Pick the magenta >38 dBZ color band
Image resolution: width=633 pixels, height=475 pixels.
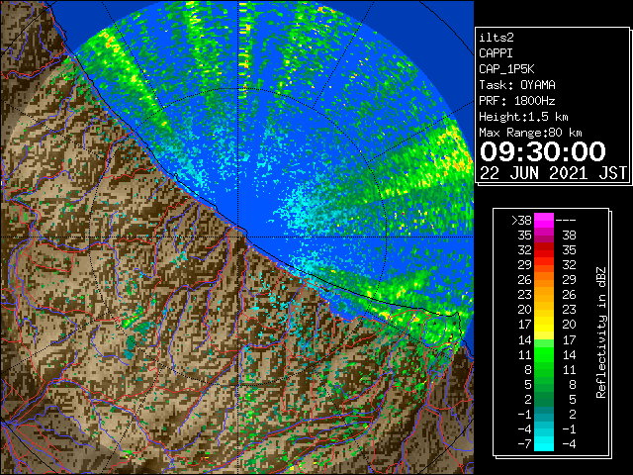(544, 220)
